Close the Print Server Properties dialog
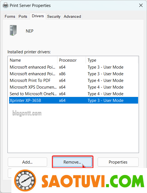The width and height of the screenshot is (147, 193). point(141,6)
